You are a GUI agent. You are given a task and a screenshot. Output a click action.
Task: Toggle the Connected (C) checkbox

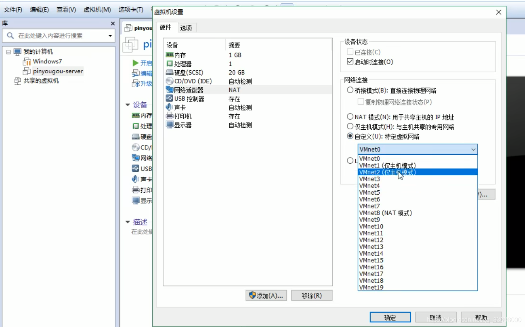pyautogui.click(x=350, y=52)
